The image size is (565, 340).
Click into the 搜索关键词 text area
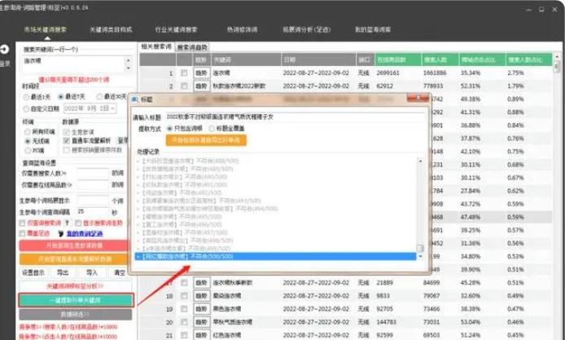(x=73, y=64)
